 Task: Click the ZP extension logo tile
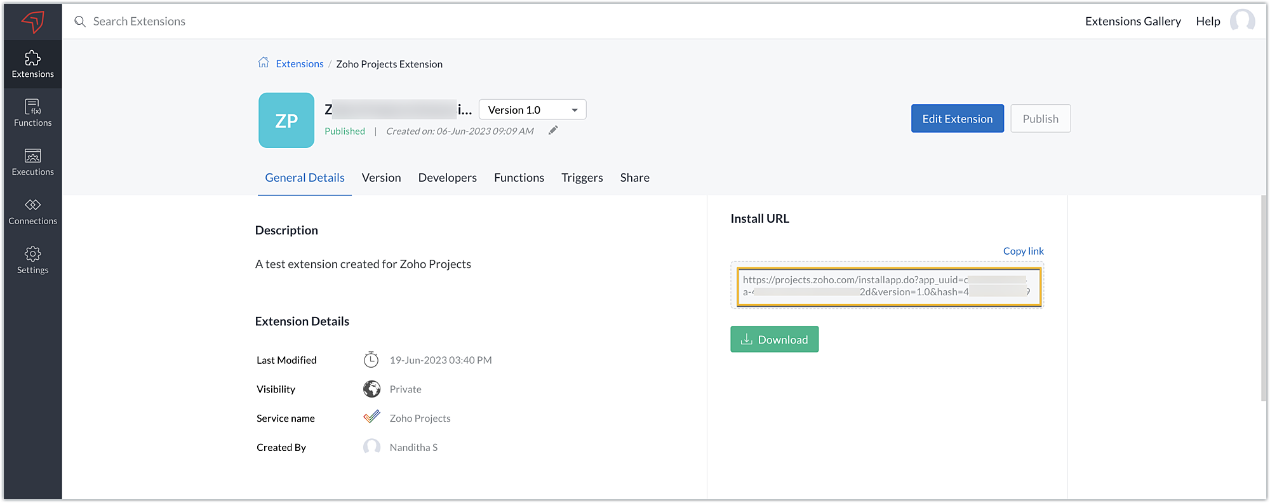click(286, 120)
